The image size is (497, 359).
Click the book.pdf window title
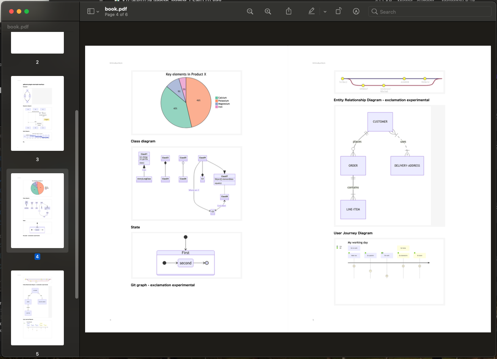tap(115, 9)
